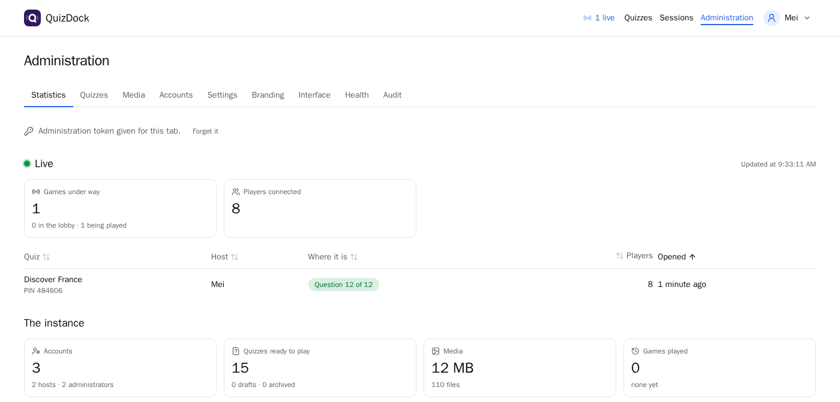
Task: Open the 1 live games link
Action: (x=599, y=18)
